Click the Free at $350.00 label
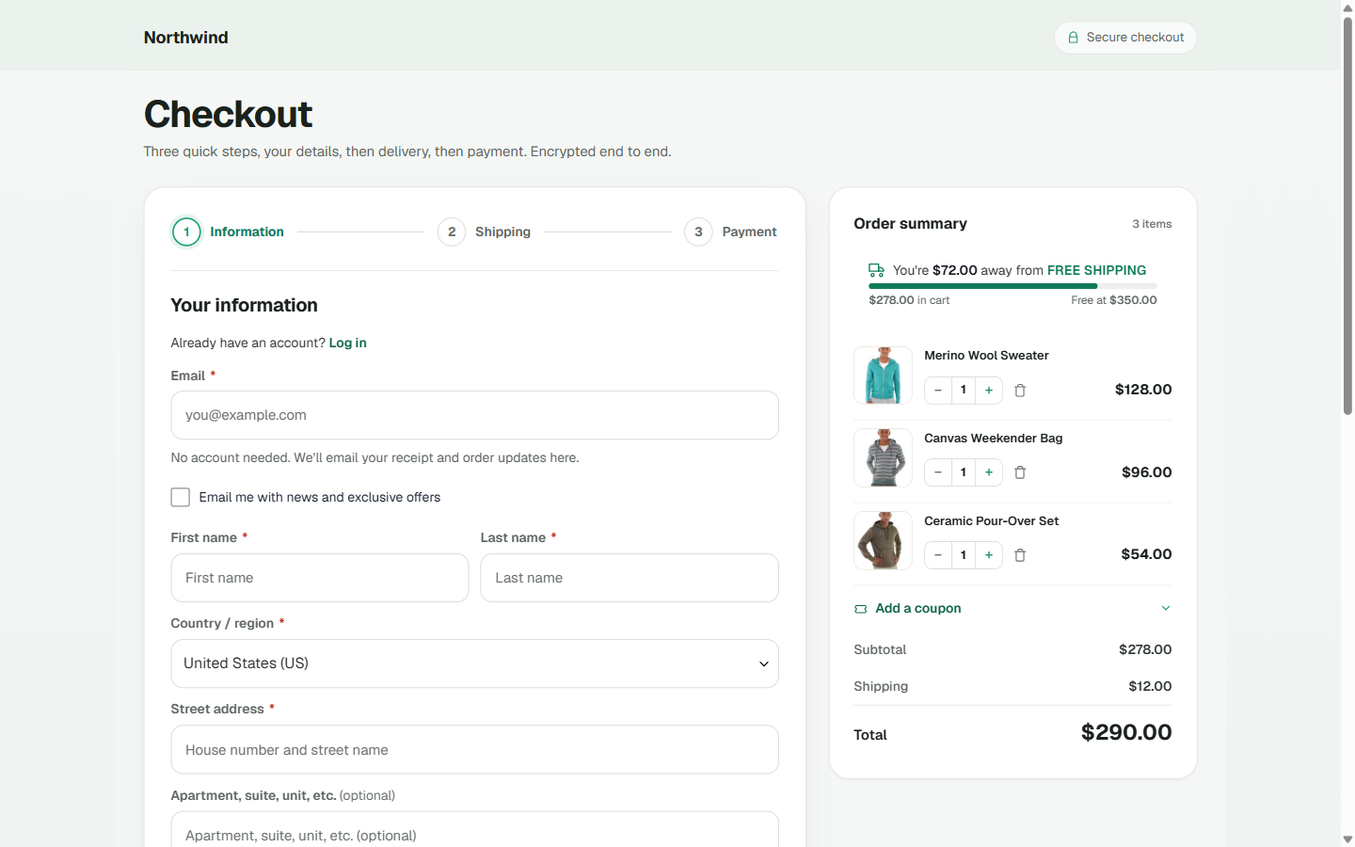Screen dimensions: 1355x847 pyautogui.click(x=1114, y=300)
